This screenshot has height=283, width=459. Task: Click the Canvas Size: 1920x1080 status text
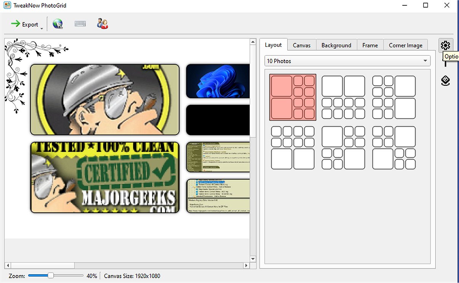tap(132, 276)
